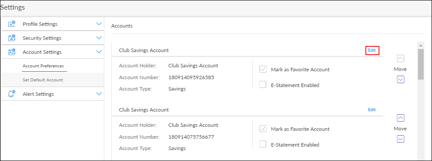Expand the Alert Settings chevron
The width and height of the screenshot is (432, 161).
point(99,94)
